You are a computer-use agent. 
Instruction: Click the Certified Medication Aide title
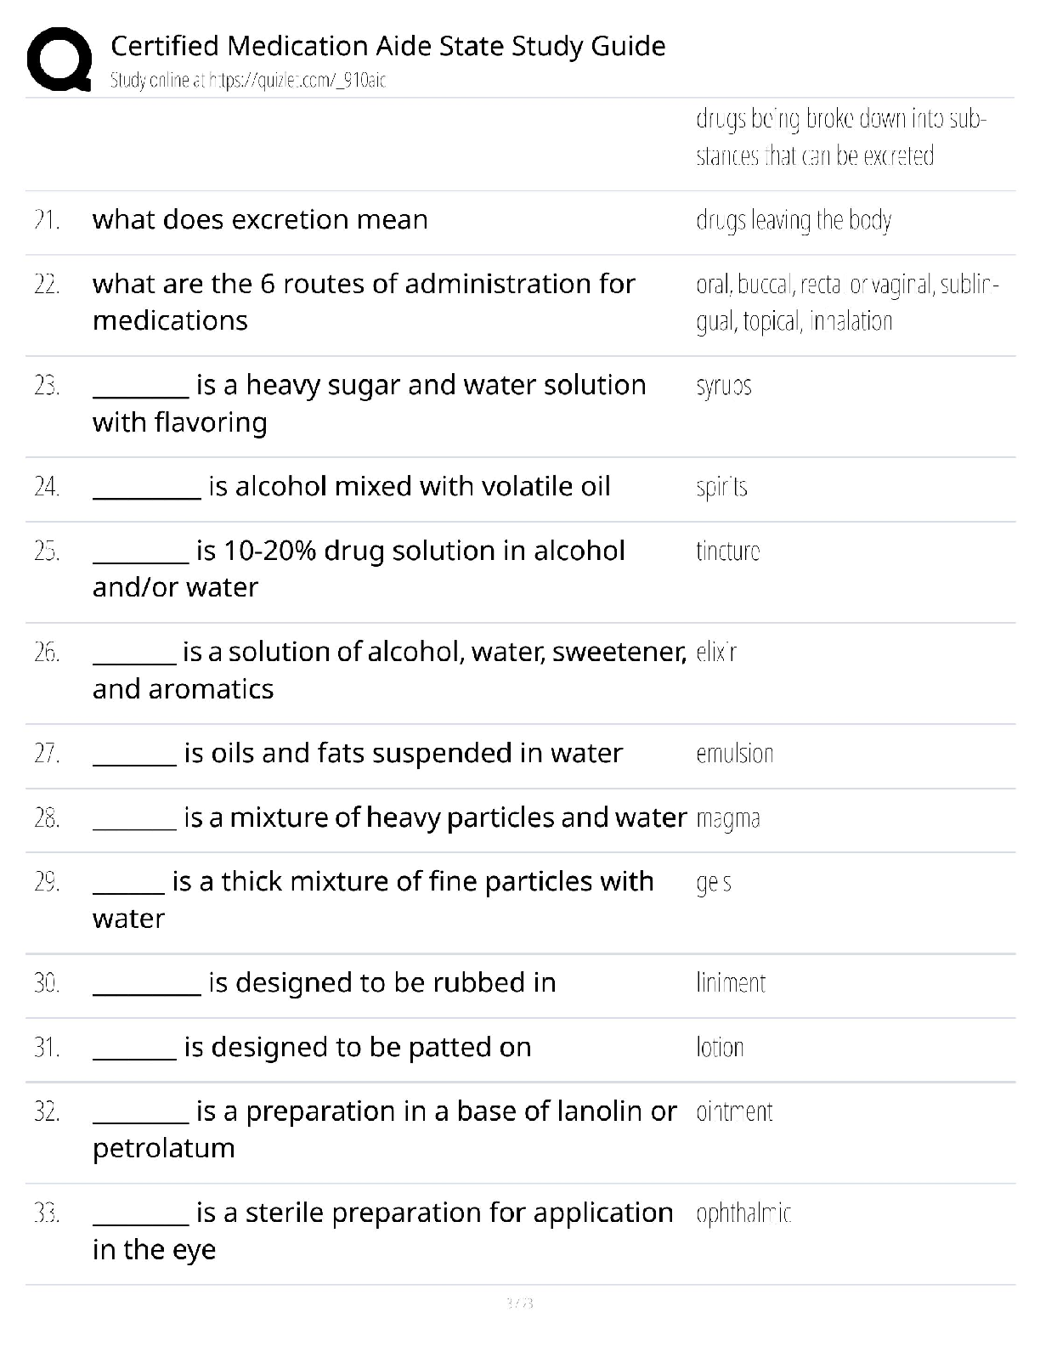point(387,46)
